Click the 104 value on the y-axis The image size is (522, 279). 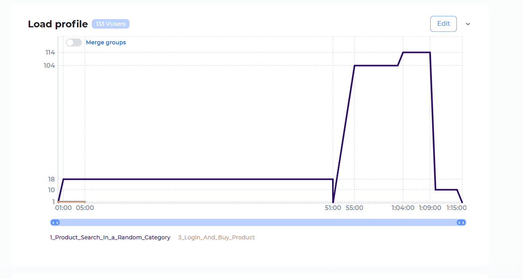click(49, 65)
